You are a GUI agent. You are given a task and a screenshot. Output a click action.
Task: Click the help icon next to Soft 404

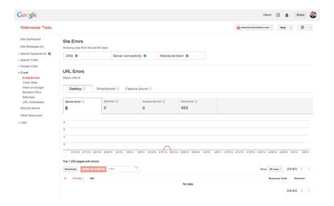tap(117, 102)
